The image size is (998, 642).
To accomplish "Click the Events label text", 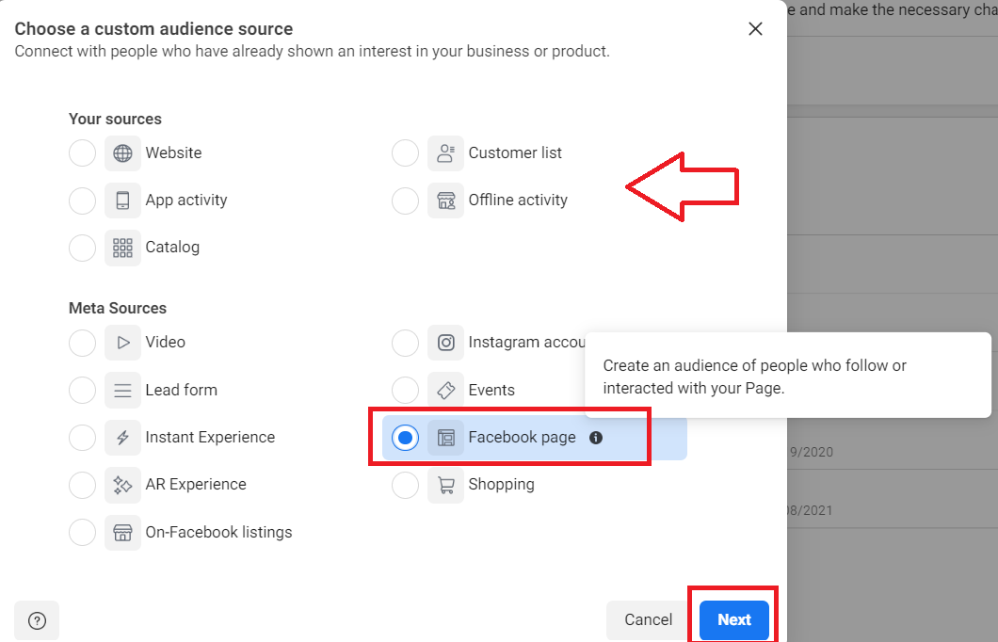I will pos(491,390).
